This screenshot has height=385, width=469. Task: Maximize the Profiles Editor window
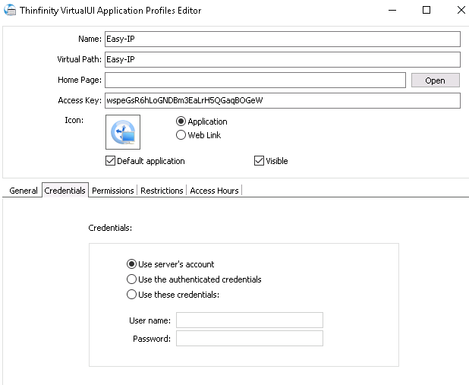tap(427, 10)
